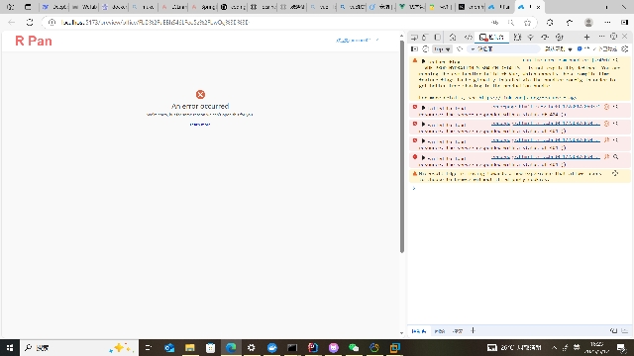Expand the first red error message triangle

coord(423,108)
